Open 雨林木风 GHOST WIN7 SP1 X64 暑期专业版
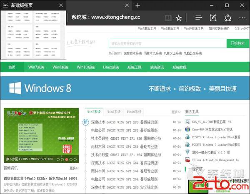The image size is (250, 194). click(124, 171)
